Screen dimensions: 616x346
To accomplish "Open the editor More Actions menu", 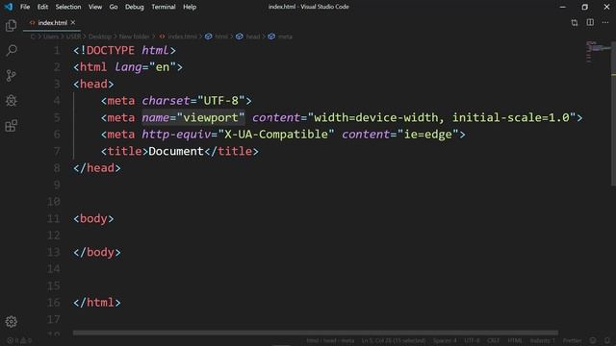I will 605,22.
